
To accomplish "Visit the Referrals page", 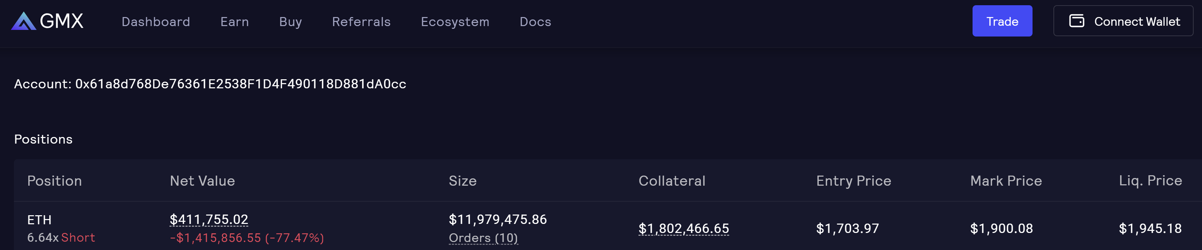I will pos(361,22).
